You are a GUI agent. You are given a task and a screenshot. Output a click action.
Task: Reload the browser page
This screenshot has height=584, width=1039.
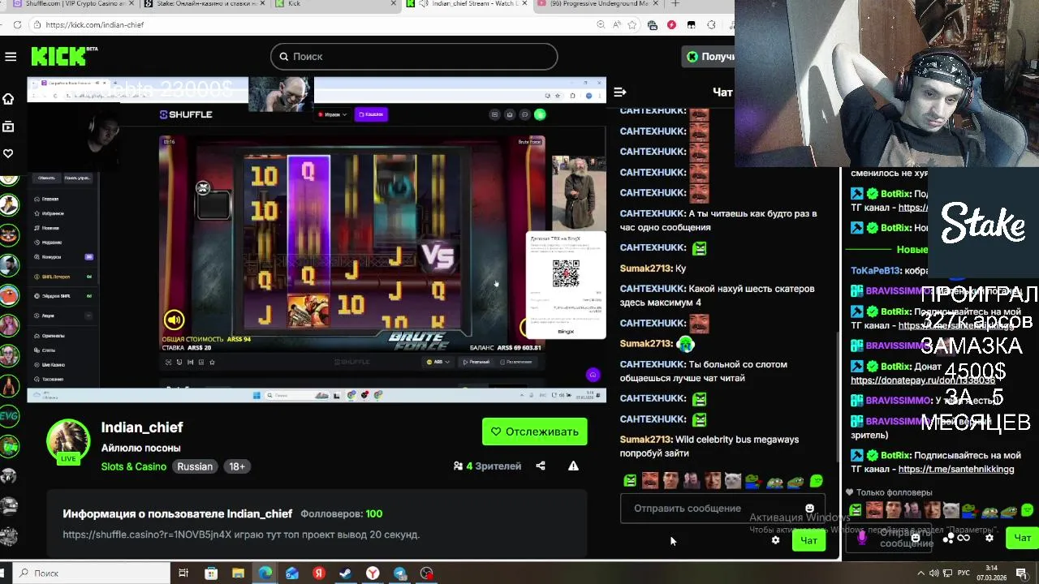(x=17, y=25)
